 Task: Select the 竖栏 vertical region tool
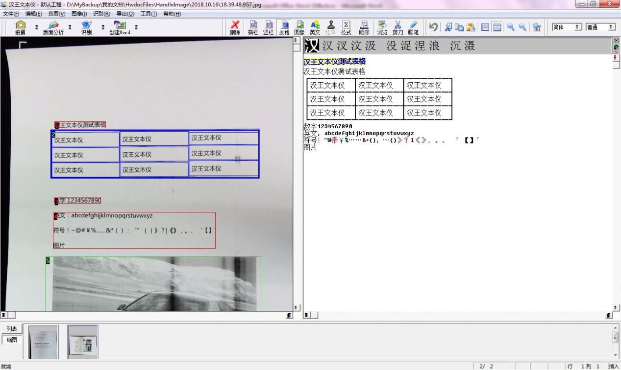pos(269,27)
